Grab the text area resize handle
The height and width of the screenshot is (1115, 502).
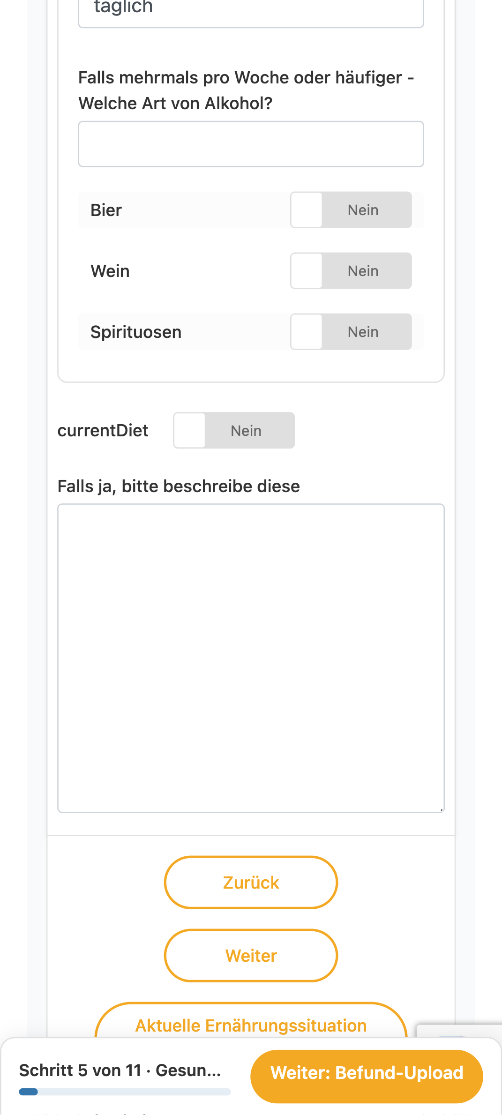point(441,809)
